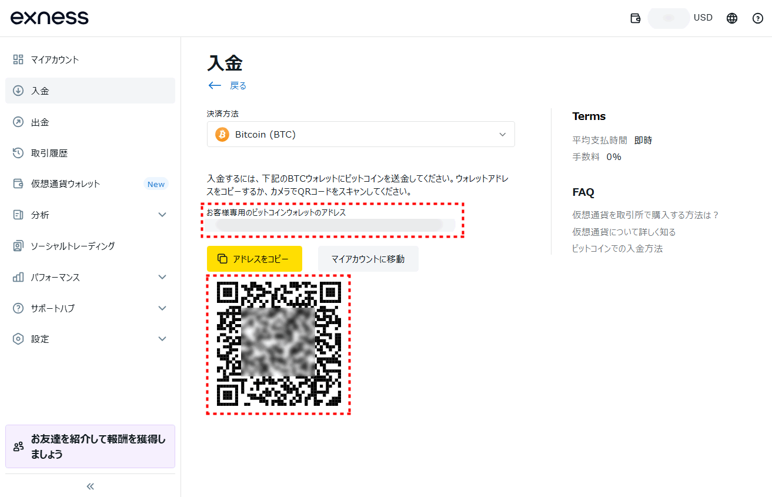The height and width of the screenshot is (497, 772).
Task: Click the 入金 down-arrow icon in the sidebar
Action: coord(18,91)
